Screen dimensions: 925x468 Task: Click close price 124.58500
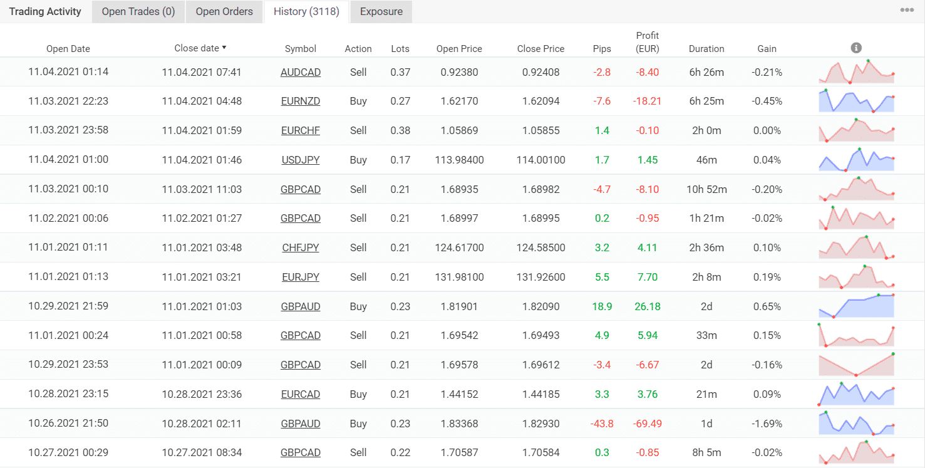(541, 247)
